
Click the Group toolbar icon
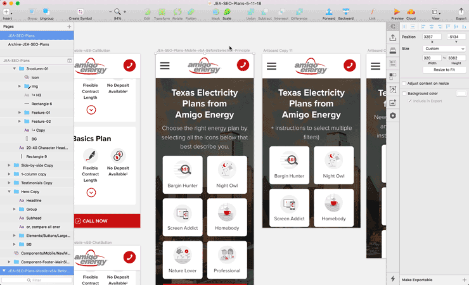pyautogui.click(x=32, y=11)
